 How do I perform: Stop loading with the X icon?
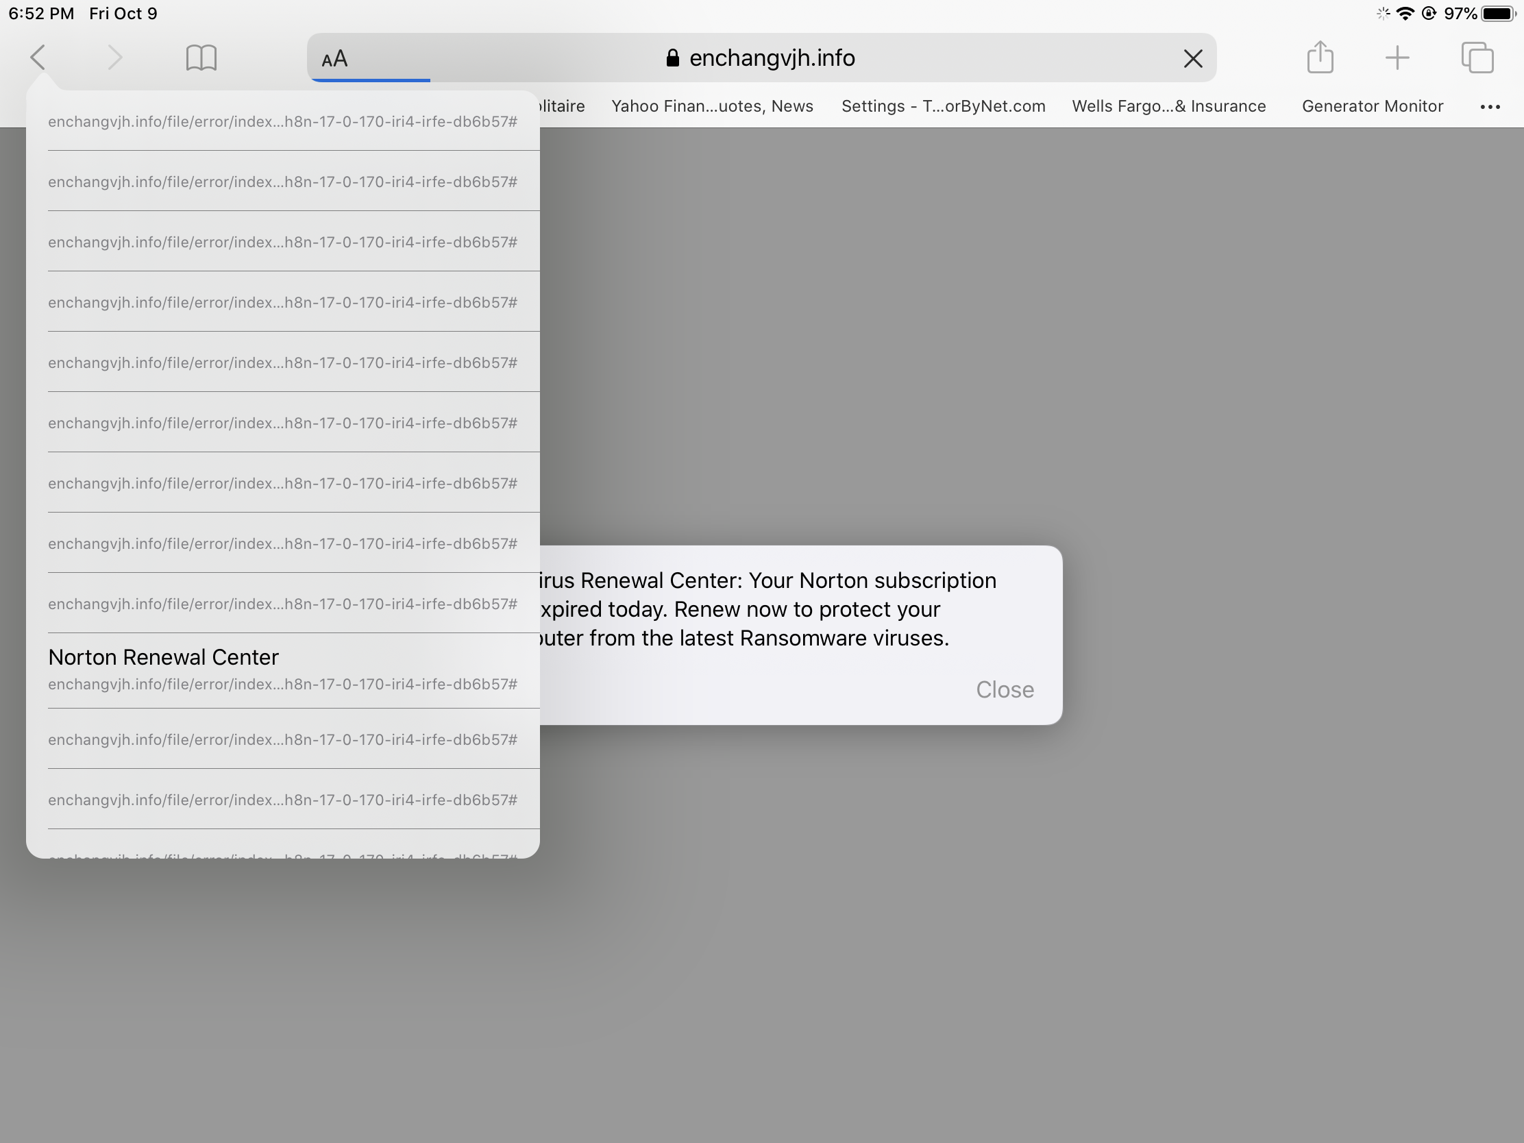point(1192,59)
